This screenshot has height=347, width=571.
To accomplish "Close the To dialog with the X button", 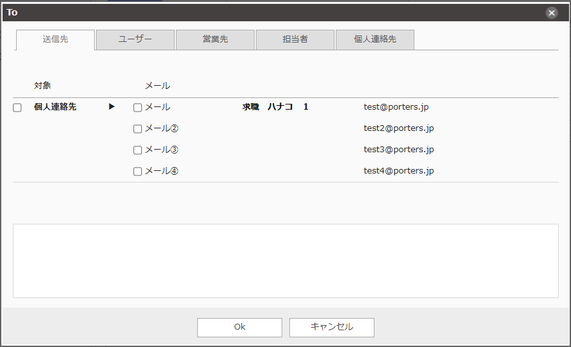I will [x=551, y=13].
